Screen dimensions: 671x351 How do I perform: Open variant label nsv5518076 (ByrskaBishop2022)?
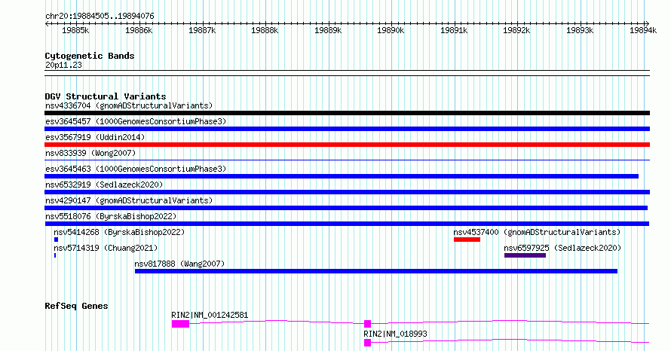tap(111, 216)
